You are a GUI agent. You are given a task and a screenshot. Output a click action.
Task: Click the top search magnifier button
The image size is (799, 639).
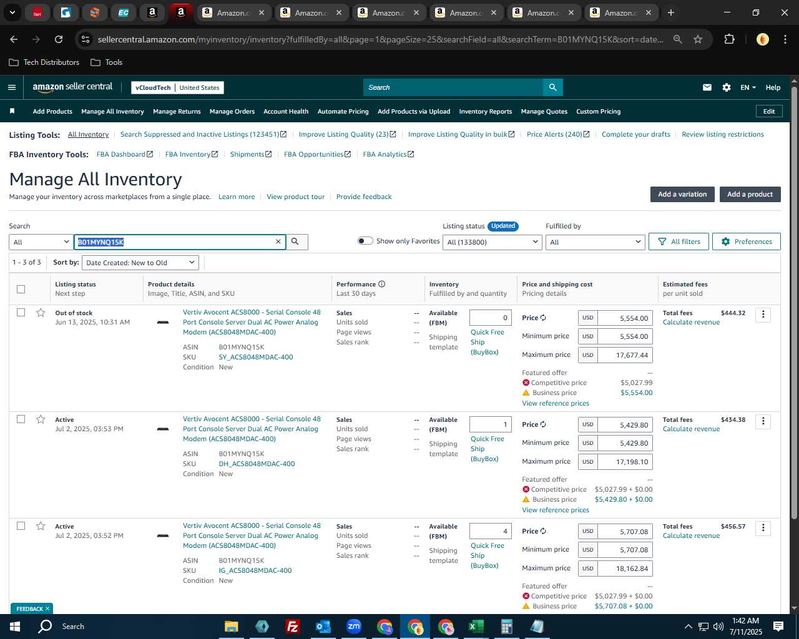click(x=552, y=87)
